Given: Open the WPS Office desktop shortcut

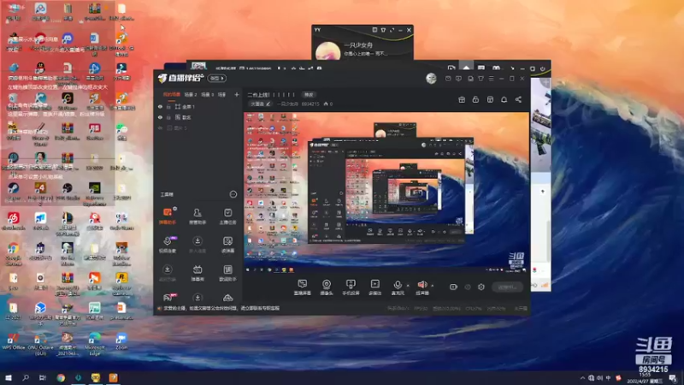Looking at the screenshot, I should tap(13, 341).
